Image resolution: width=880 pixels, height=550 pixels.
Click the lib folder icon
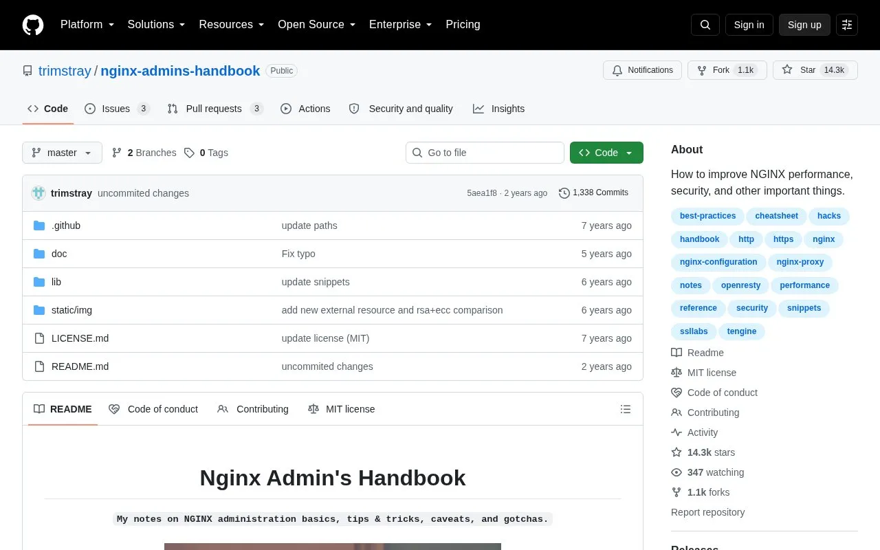(x=39, y=282)
